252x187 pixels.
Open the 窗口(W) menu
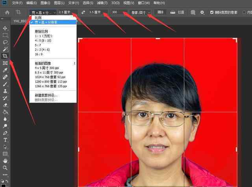coord(144,3)
